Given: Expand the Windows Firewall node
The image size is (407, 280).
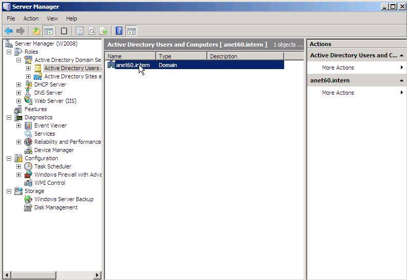Looking at the screenshot, I should tap(19, 175).
